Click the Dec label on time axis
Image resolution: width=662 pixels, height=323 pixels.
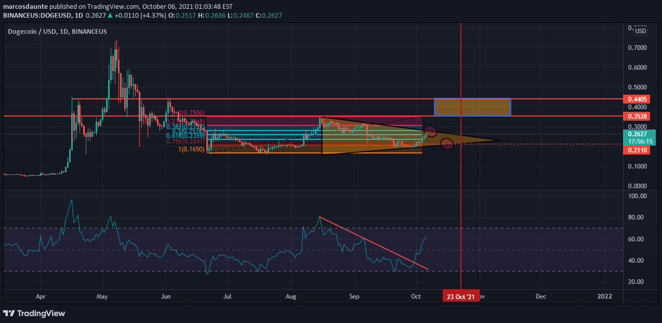(x=540, y=296)
